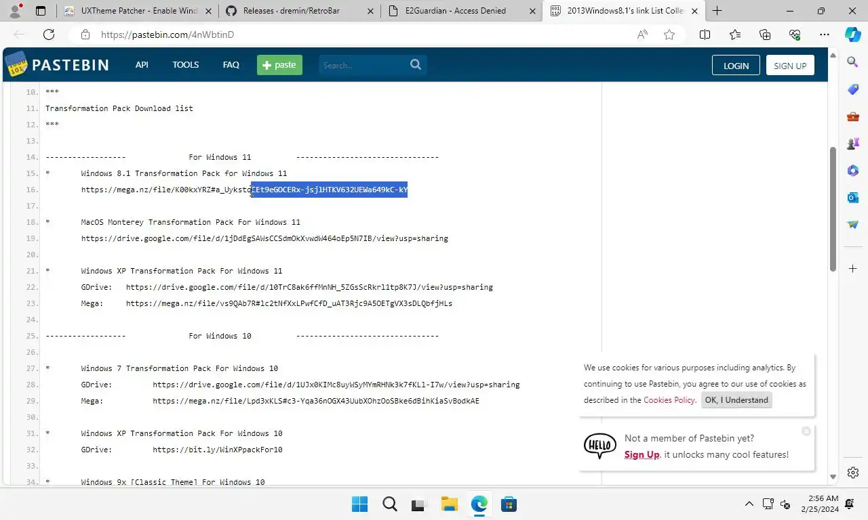Screen dimensions: 868x520
Task: Follow the Sign Up link in popup
Action: [642, 455]
